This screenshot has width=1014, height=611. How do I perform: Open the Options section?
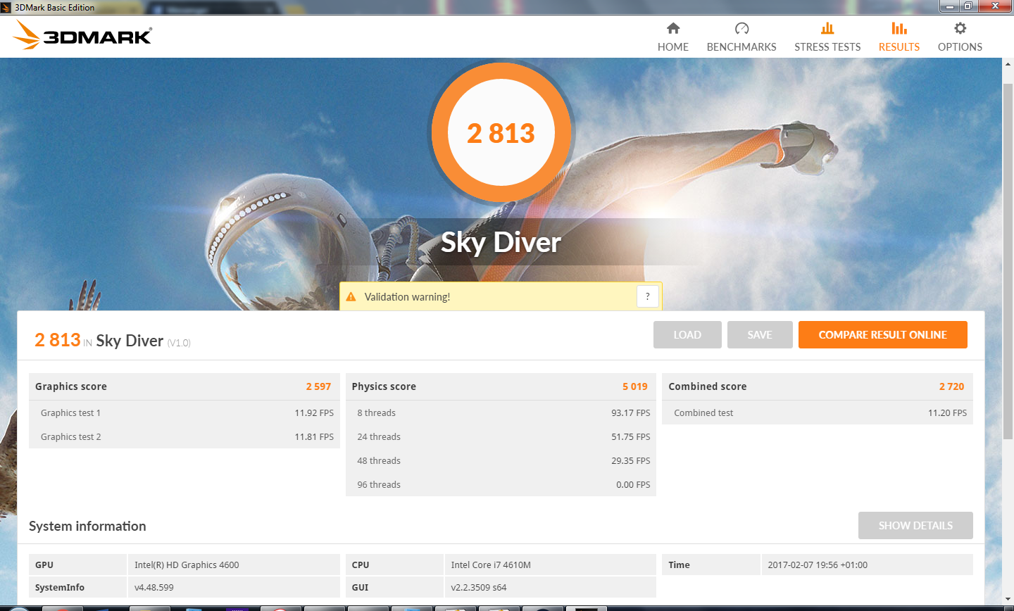(x=960, y=37)
